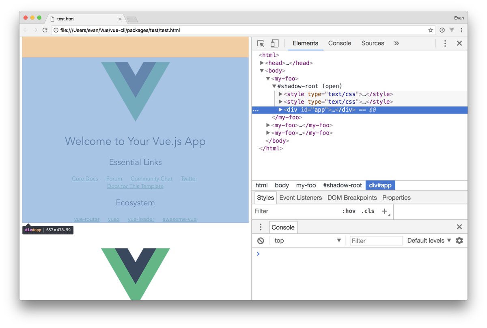The width and height of the screenshot is (487, 328).
Task: Open the vue-loader link
Action: click(x=141, y=219)
